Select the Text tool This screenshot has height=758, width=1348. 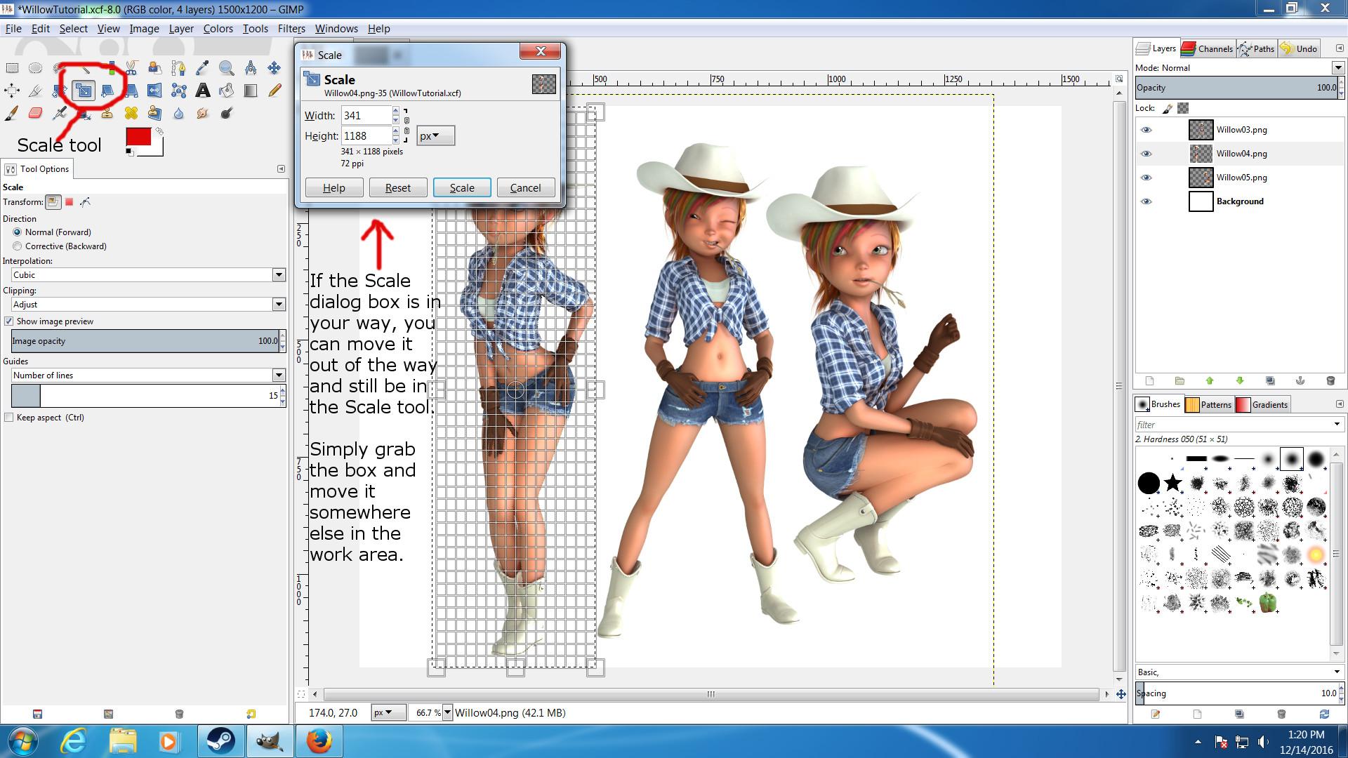click(x=202, y=91)
